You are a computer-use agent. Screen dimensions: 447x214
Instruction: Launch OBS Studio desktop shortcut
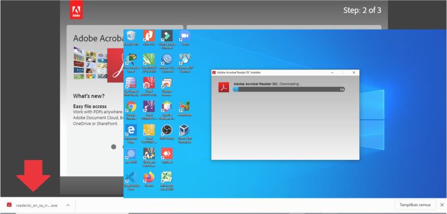167,132
